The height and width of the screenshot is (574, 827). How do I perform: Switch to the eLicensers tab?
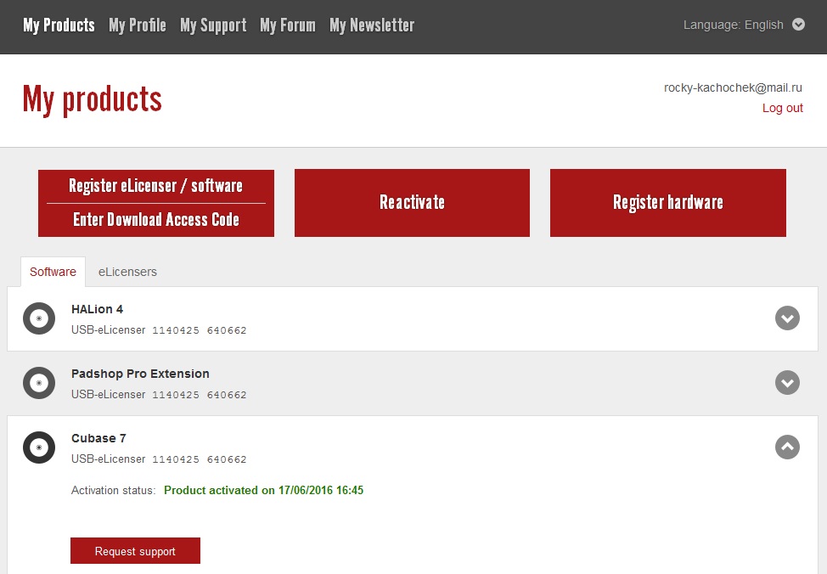[127, 272]
